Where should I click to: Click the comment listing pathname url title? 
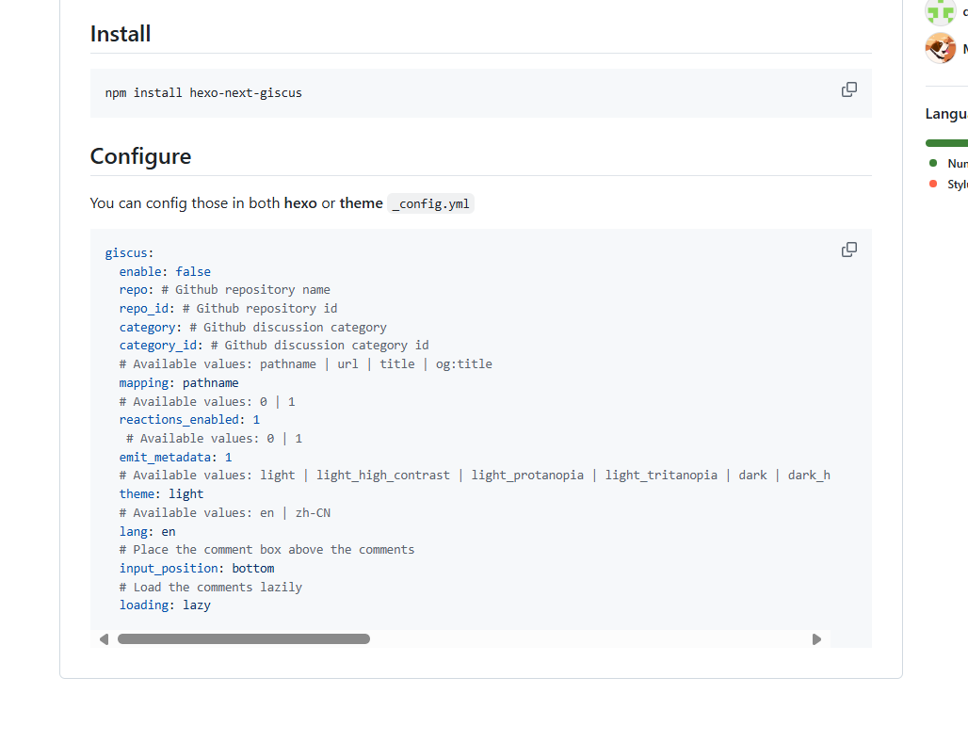[306, 364]
